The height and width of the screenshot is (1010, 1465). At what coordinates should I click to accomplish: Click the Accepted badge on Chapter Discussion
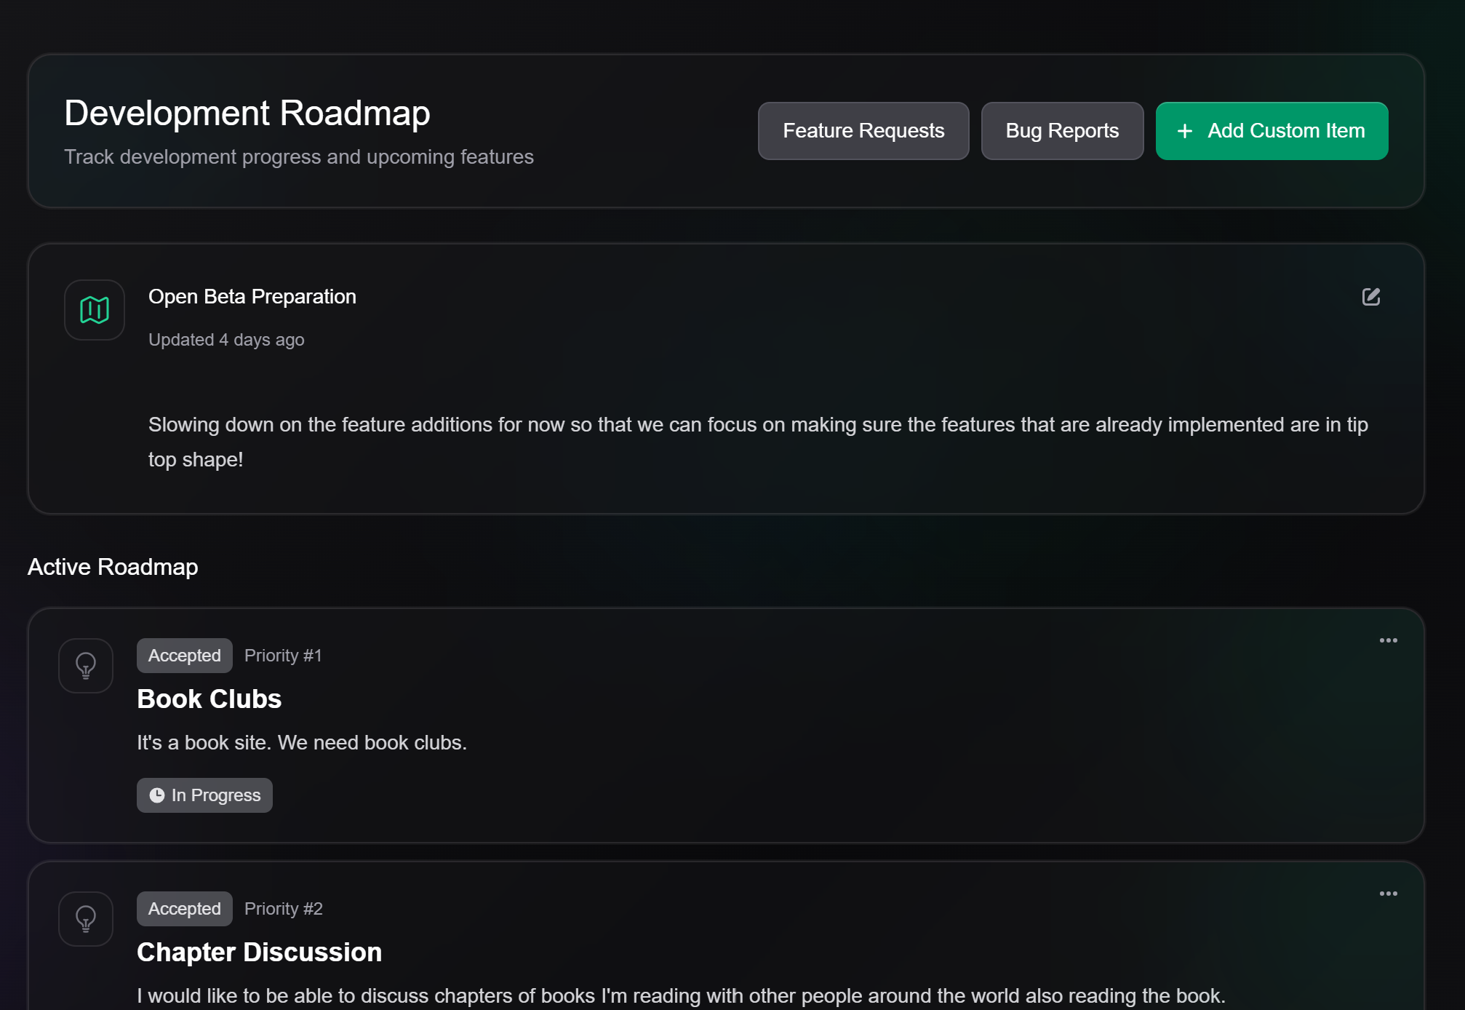(184, 909)
